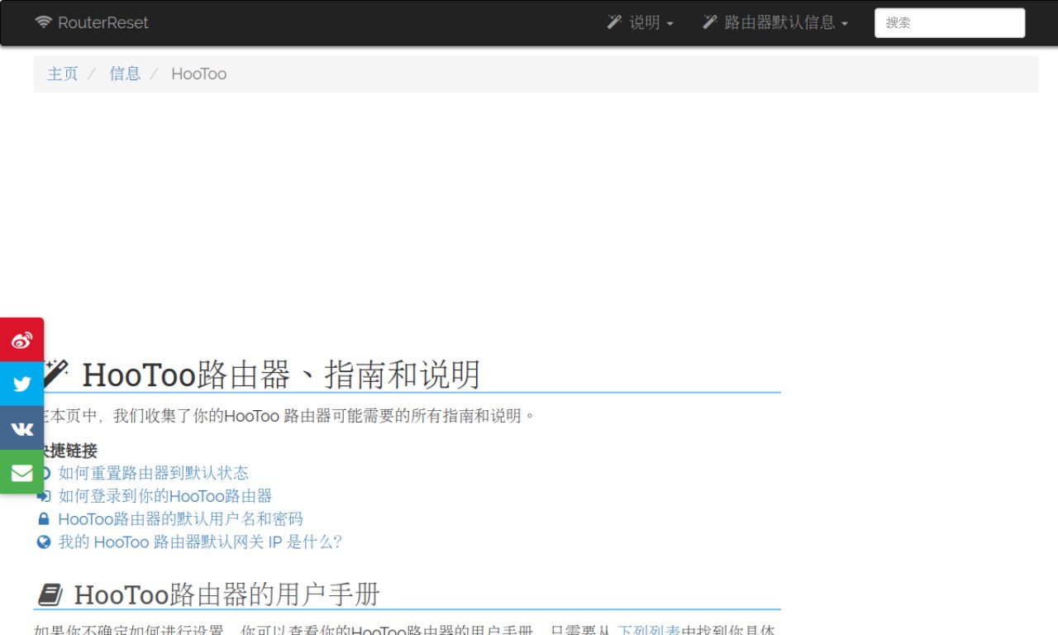Click the magic wand icon beside 说明
This screenshot has width=1058, height=635.
[x=614, y=22]
